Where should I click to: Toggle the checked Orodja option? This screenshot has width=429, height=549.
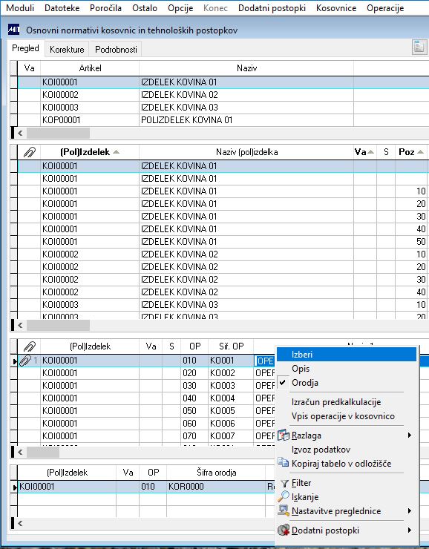pos(304,383)
